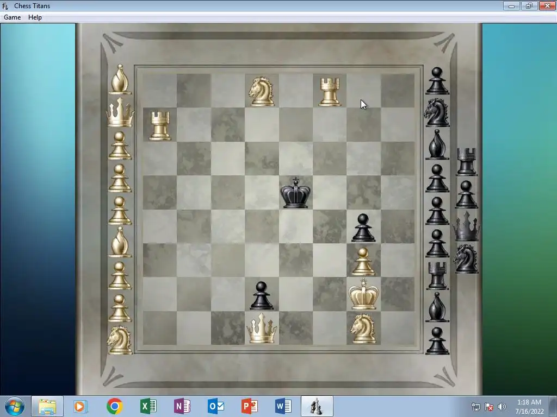Click the Chess Titans taskbar button
Image resolution: width=557 pixels, height=417 pixels.
tap(317, 406)
